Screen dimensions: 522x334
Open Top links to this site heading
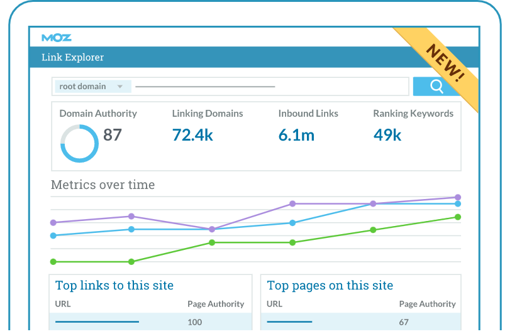click(x=114, y=286)
